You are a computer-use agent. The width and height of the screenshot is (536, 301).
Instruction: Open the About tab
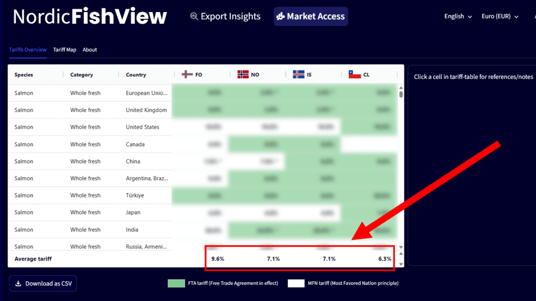(90, 50)
